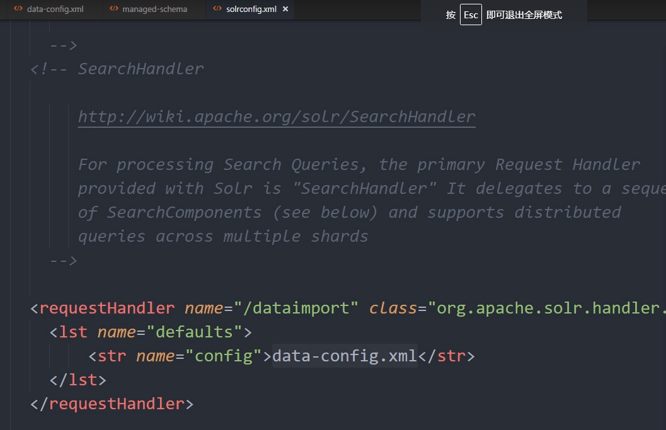Click the 'SearchHandler' comment heading text
This screenshot has height=430, width=666.
pyautogui.click(x=141, y=69)
